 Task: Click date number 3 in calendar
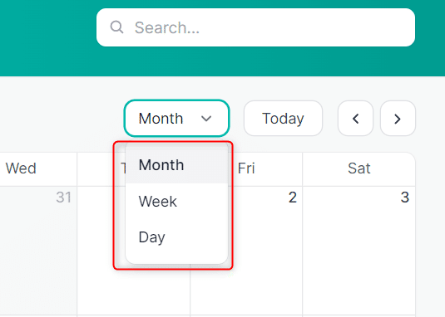pyautogui.click(x=405, y=198)
